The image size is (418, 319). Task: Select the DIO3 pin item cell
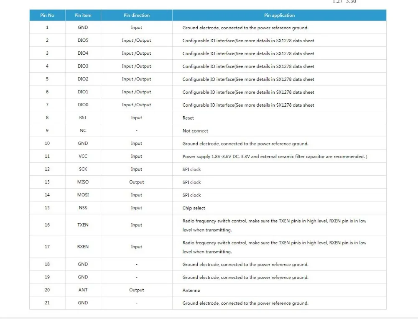pyautogui.click(x=83, y=66)
